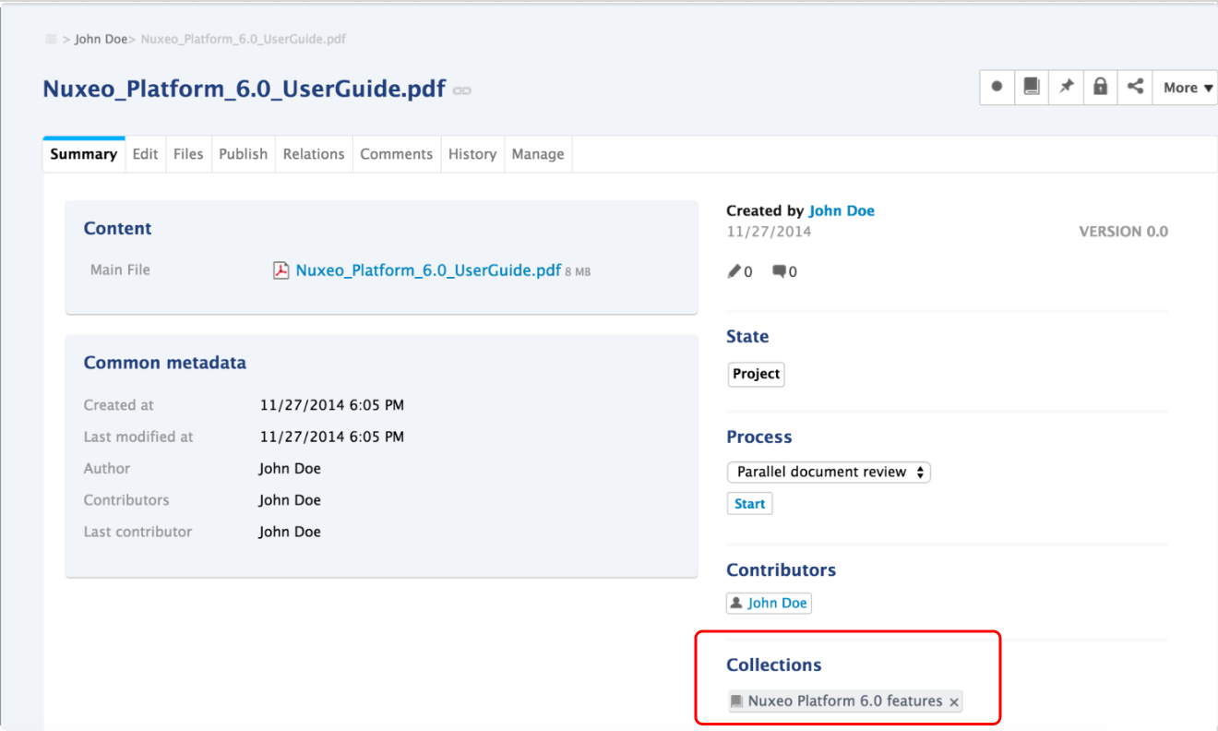The width and height of the screenshot is (1218, 731).
Task: Click the John Doe value for Last contributor
Action: pos(290,532)
